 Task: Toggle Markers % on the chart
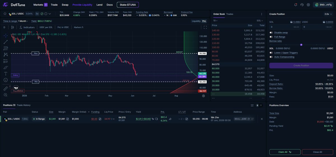78,27
